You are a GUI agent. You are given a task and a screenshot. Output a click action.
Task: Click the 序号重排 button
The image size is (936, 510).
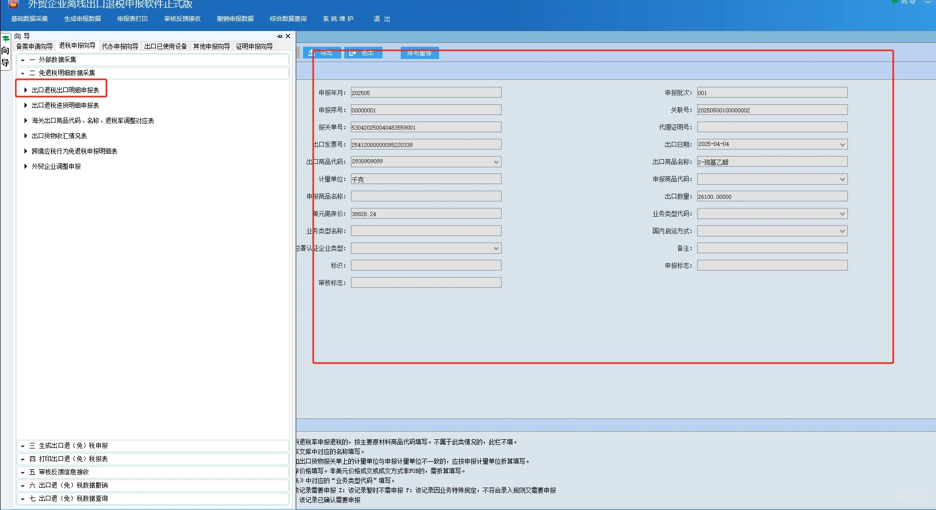pyautogui.click(x=420, y=53)
